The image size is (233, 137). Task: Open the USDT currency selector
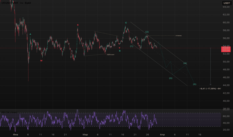tap(227, 3)
